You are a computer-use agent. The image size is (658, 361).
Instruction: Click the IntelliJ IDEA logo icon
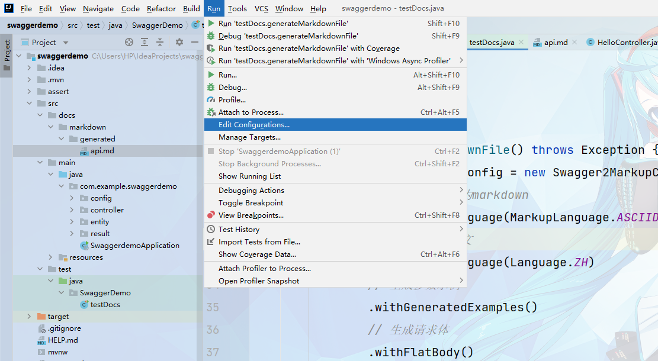click(x=8, y=8)
